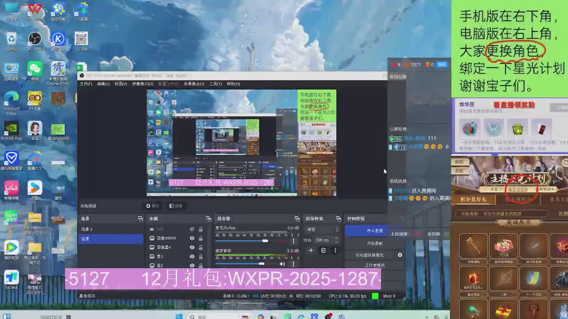Open the 编辑(E) menu
This screenshot has height=319, width=568.
click(103, 84)
